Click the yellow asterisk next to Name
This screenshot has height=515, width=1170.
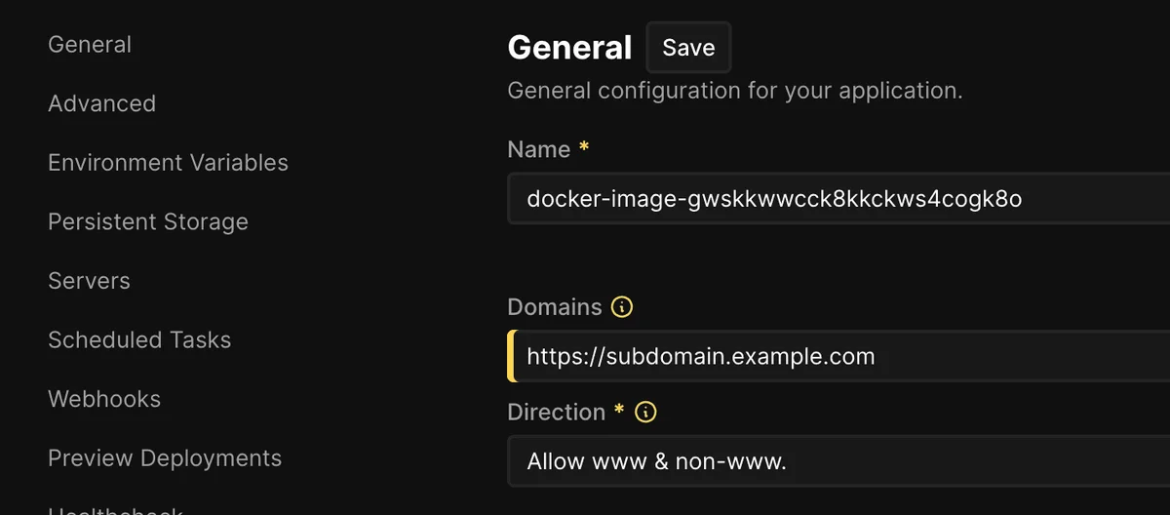[584, 148]
